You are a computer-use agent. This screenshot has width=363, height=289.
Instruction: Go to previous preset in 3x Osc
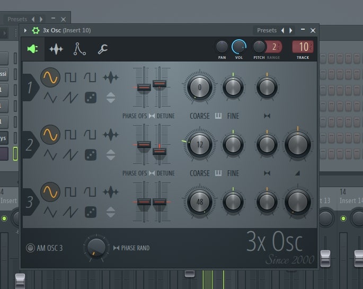pos(282,30)
